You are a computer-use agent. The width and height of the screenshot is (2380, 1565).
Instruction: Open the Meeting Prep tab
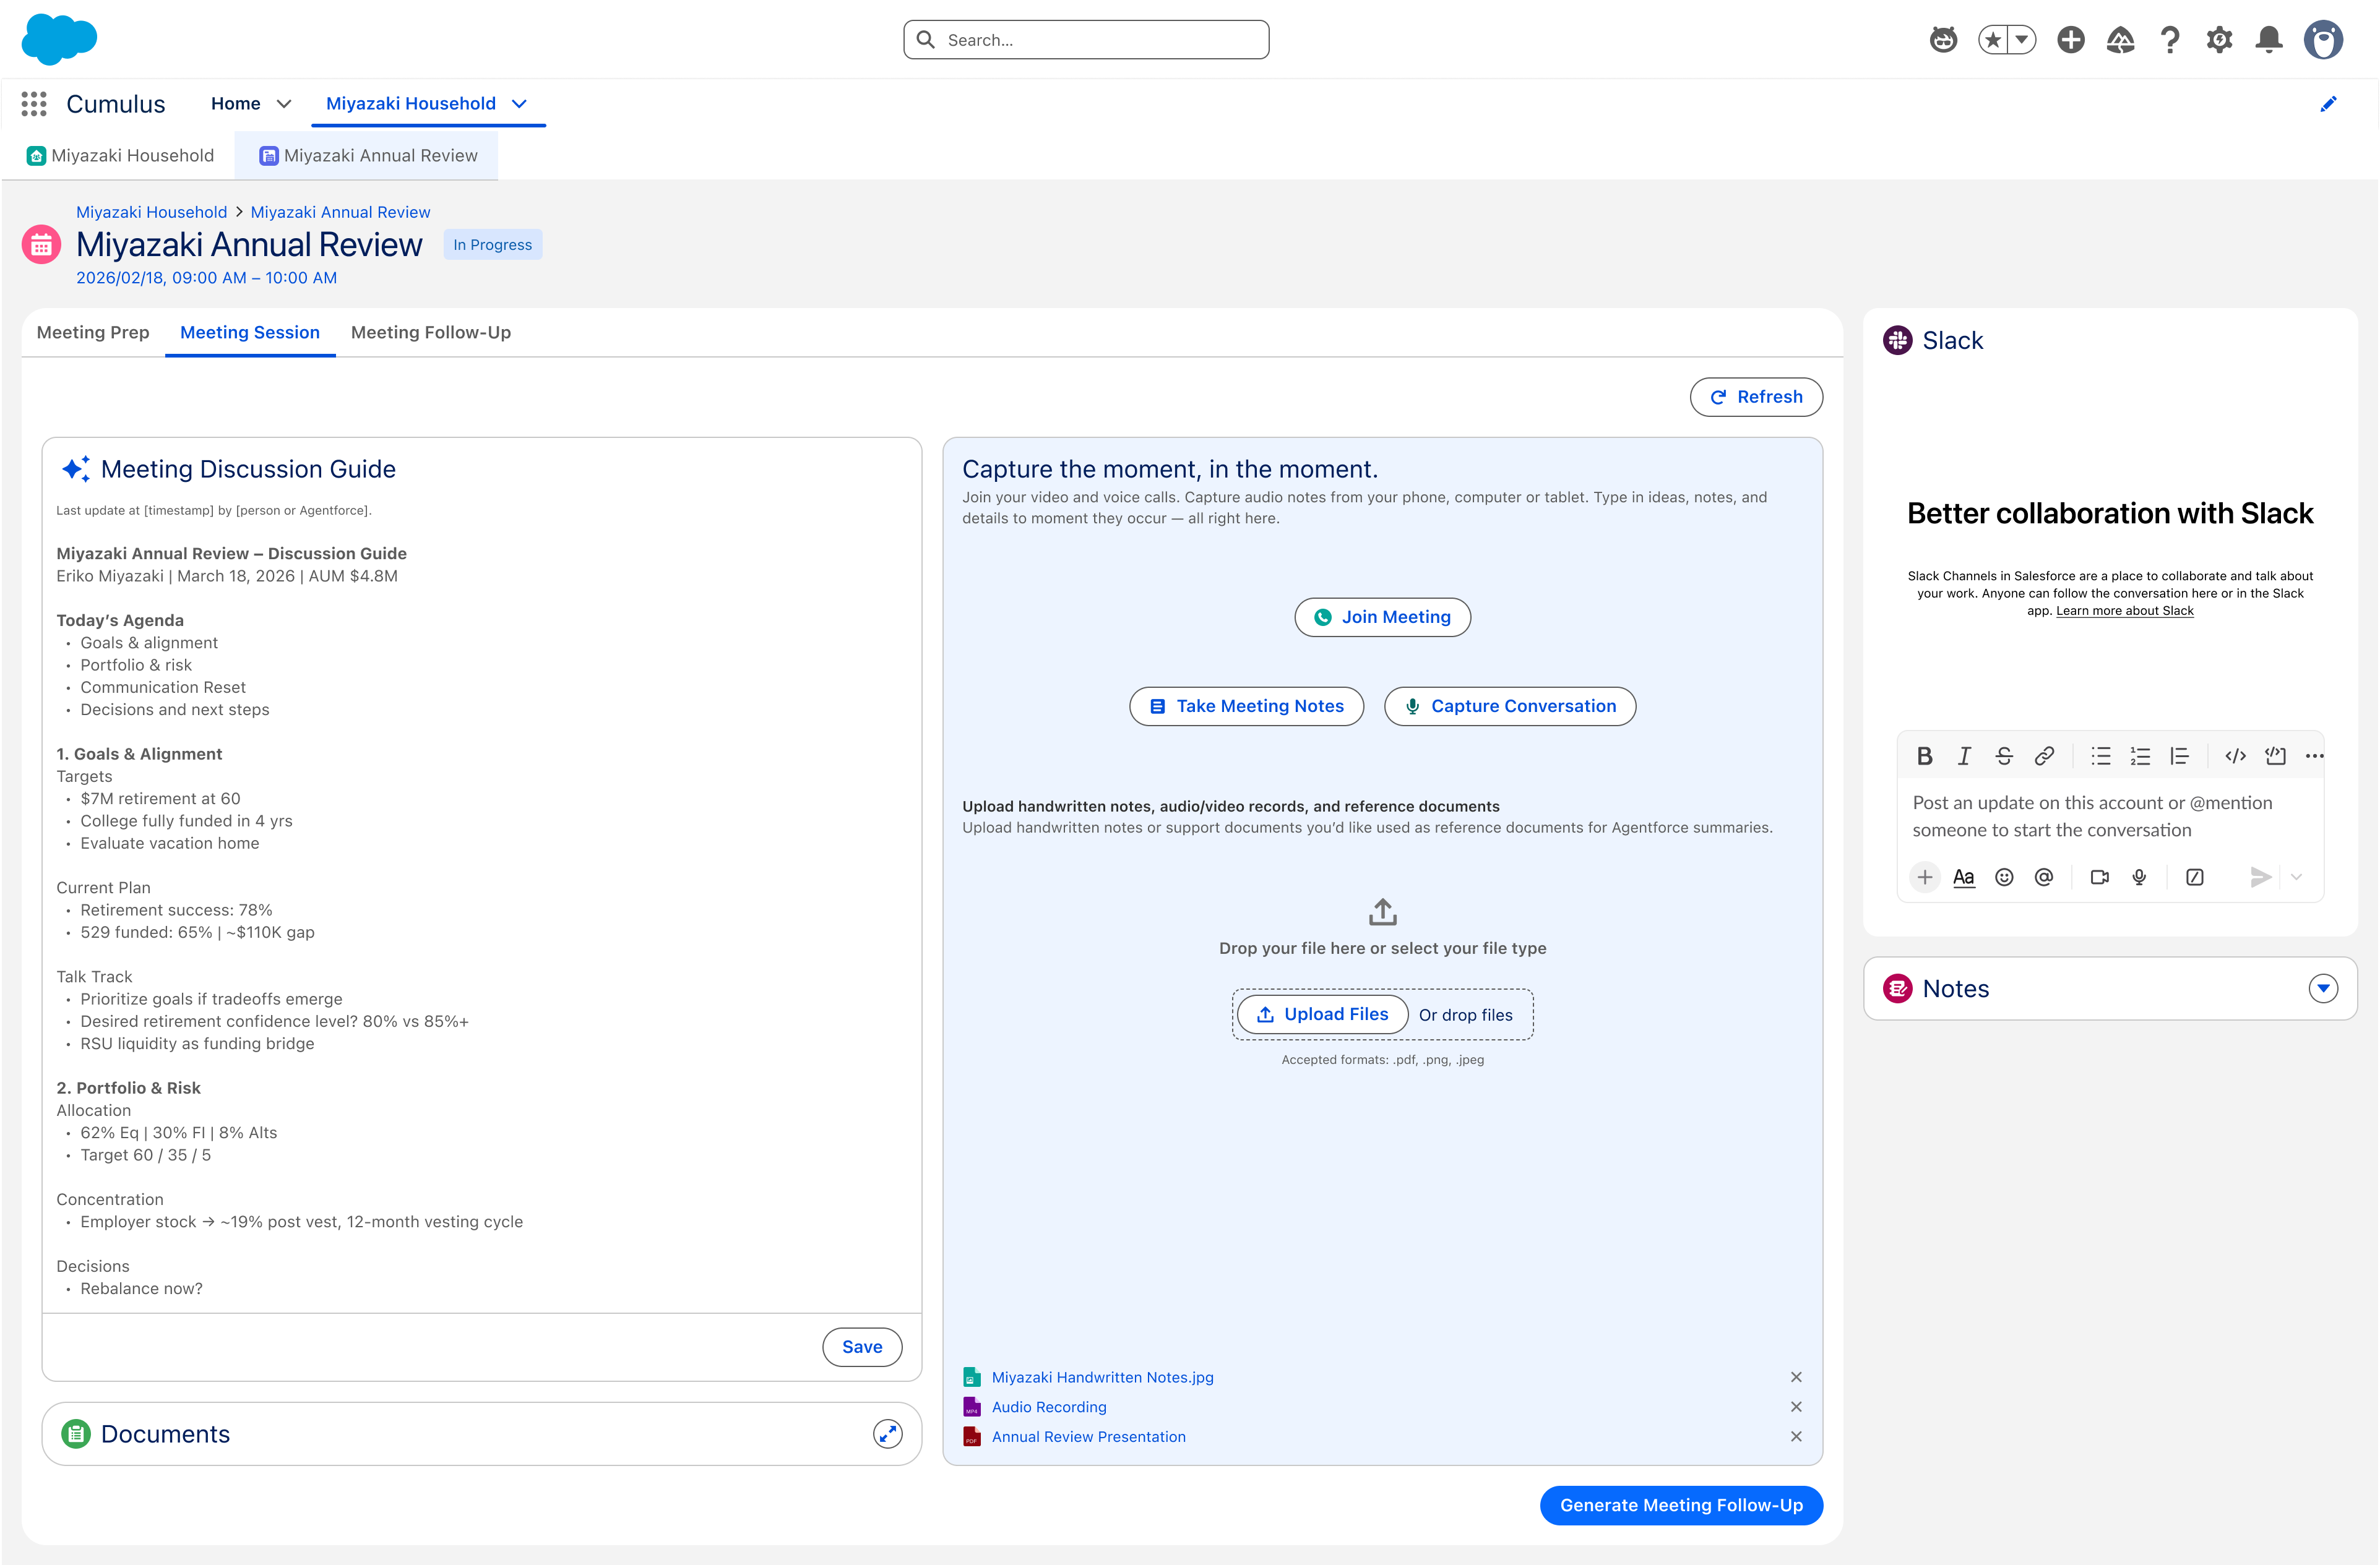pyautogui.click(x=93, y=333)
